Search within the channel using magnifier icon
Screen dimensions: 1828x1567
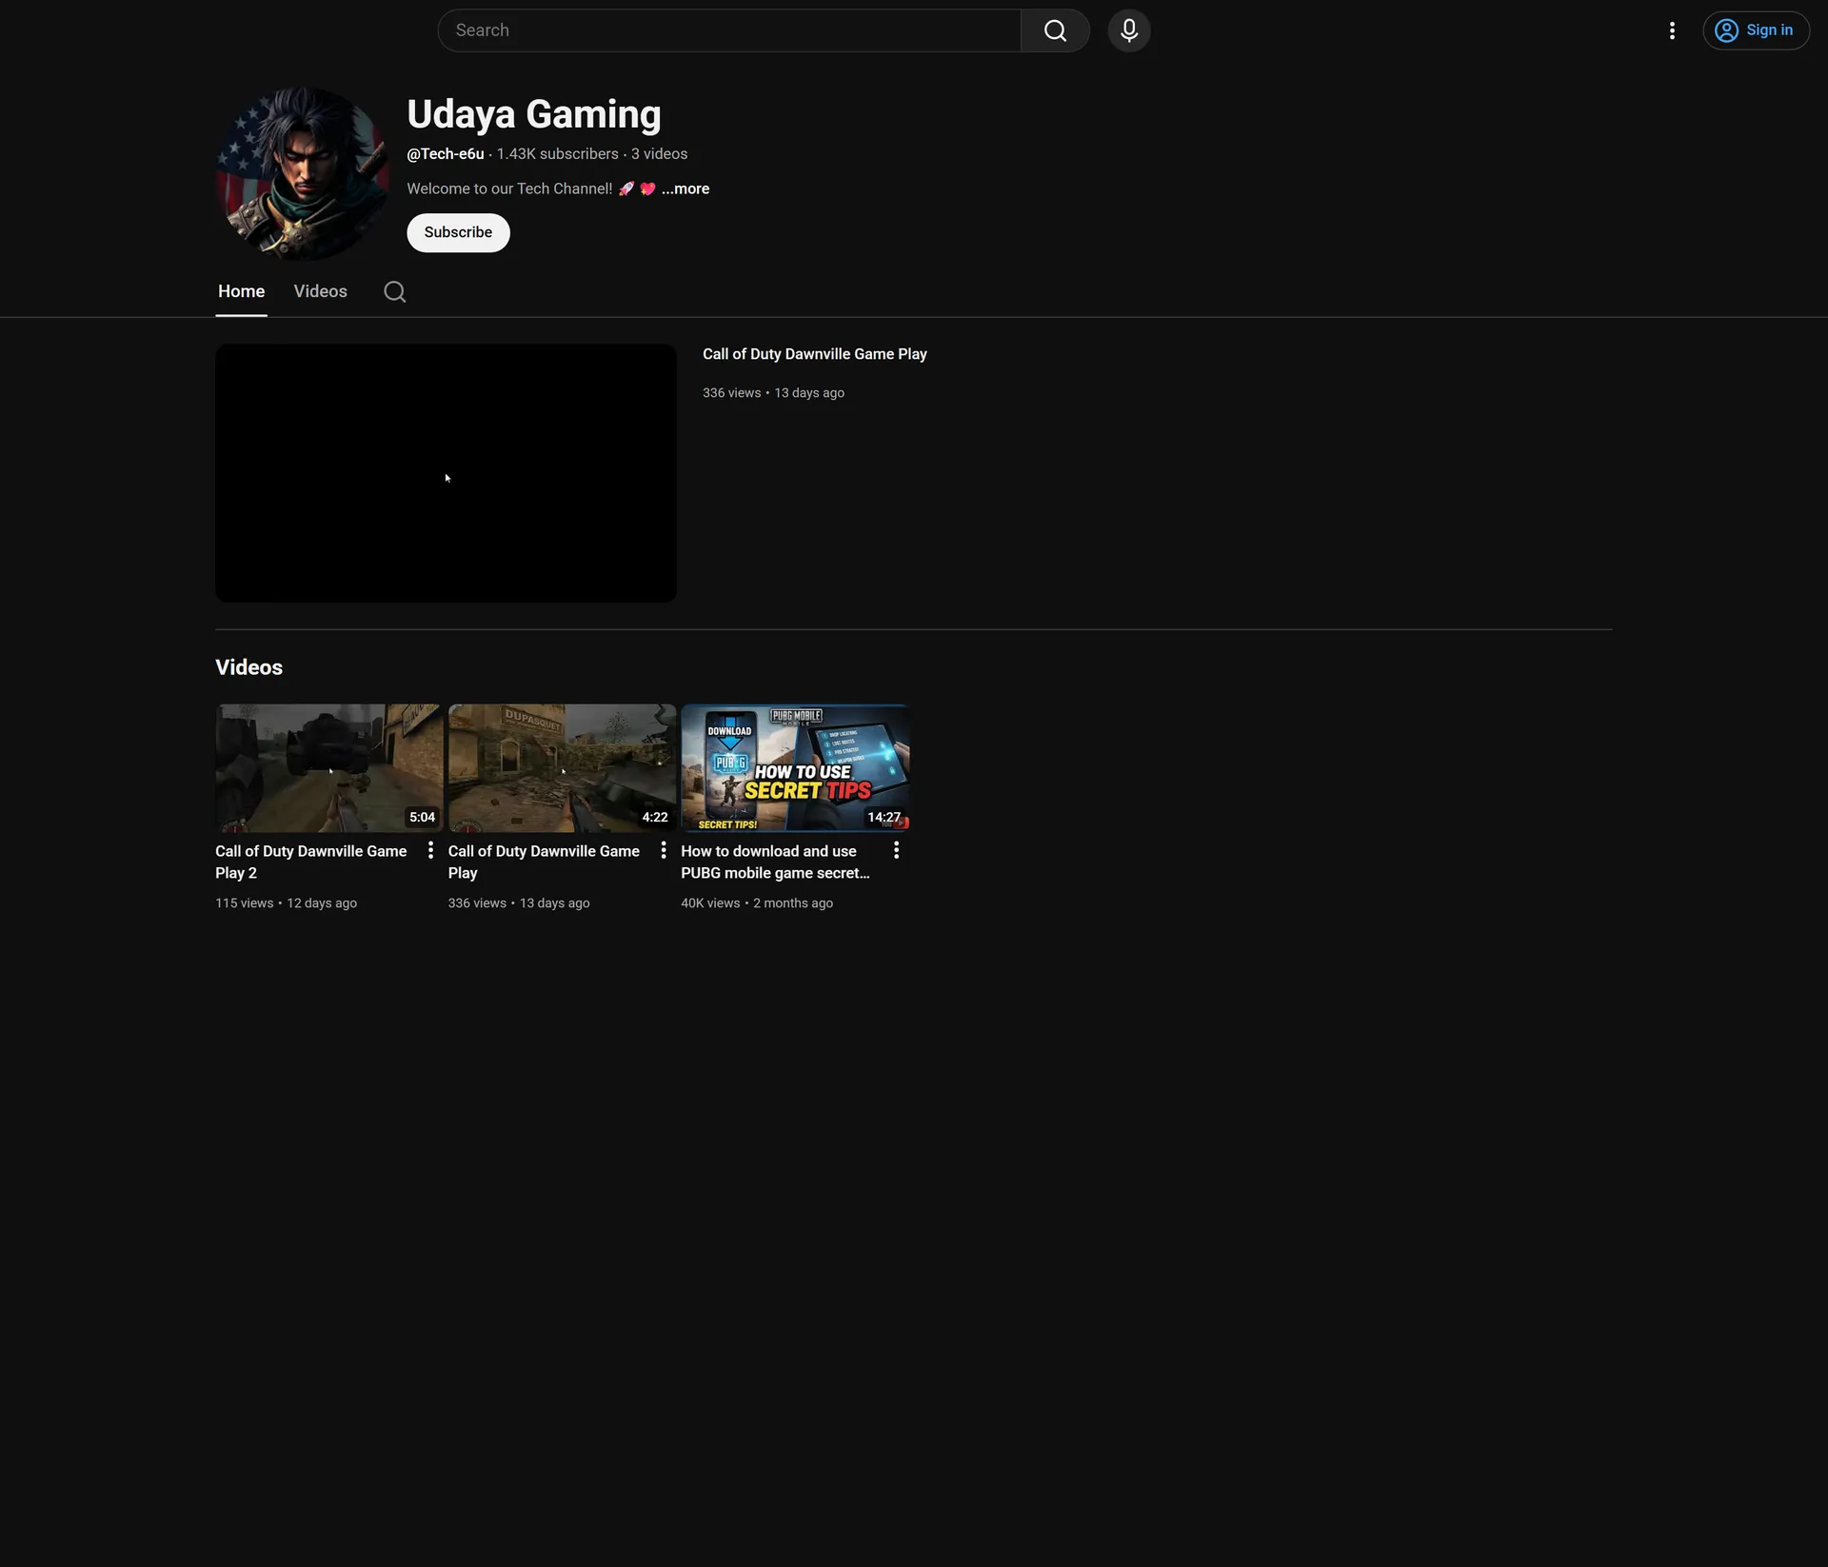[x=395, y=291]
